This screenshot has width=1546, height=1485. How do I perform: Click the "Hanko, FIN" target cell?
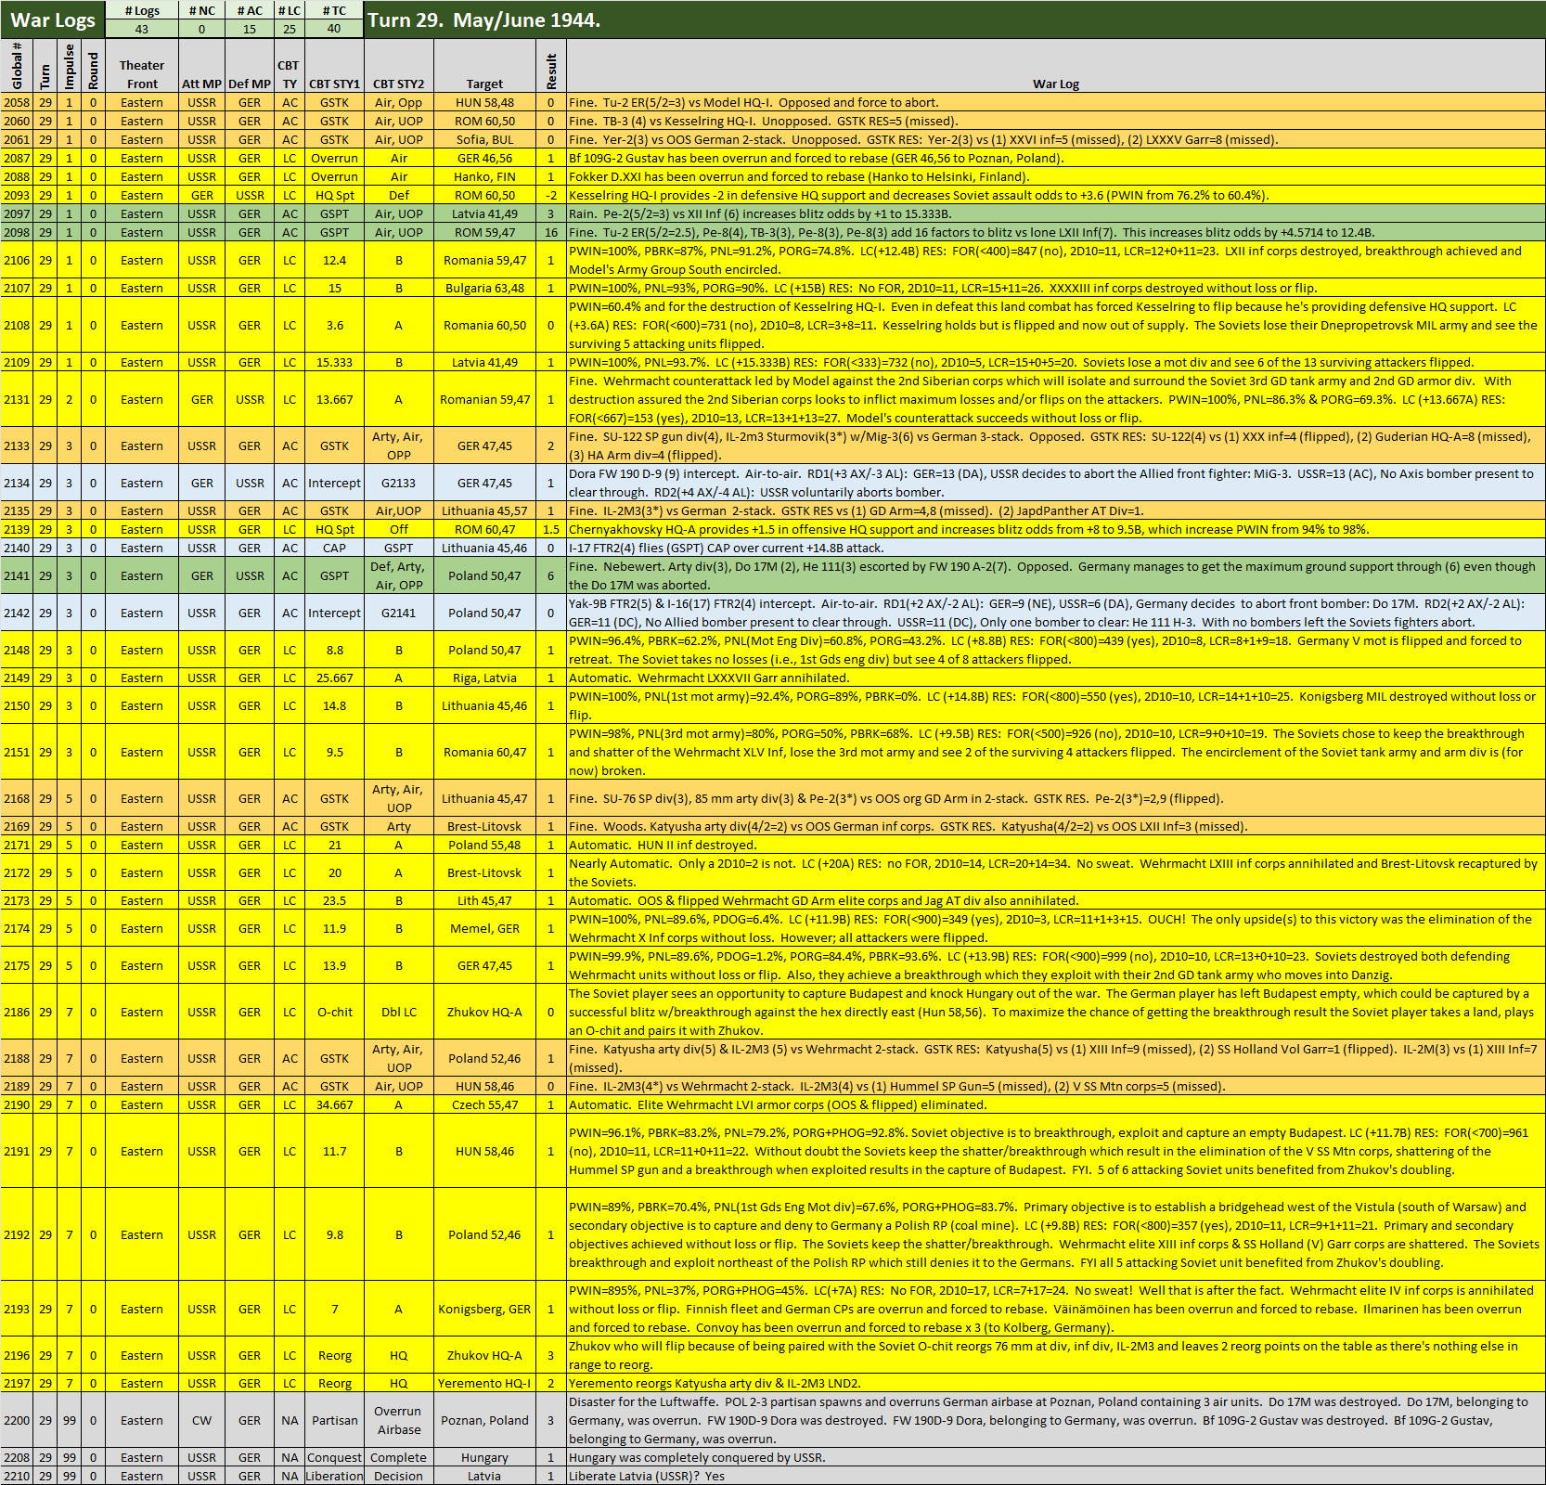(484, 176)
